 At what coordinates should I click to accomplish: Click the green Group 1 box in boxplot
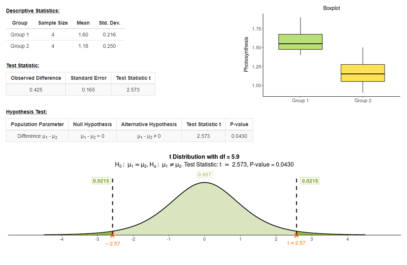pyautogui.click(x=300, y=42)
